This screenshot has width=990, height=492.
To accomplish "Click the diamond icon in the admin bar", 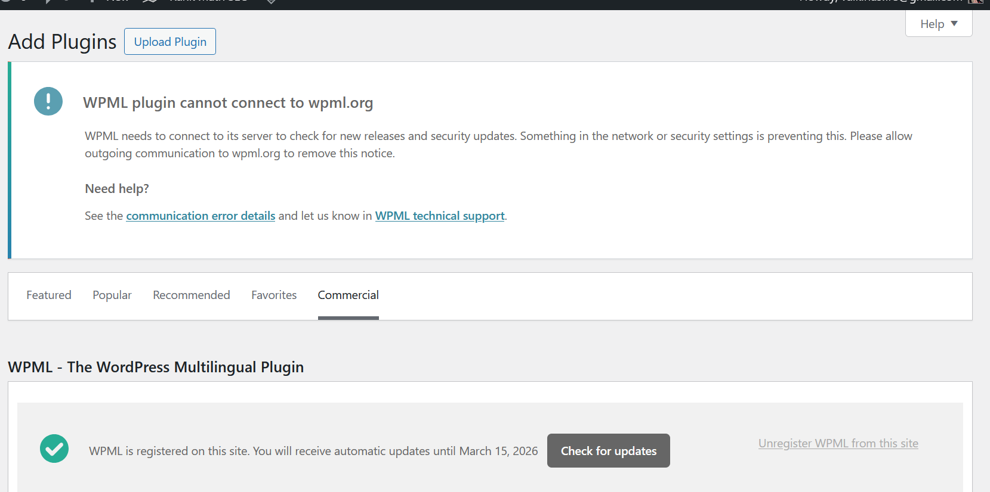I will [271, 2].
